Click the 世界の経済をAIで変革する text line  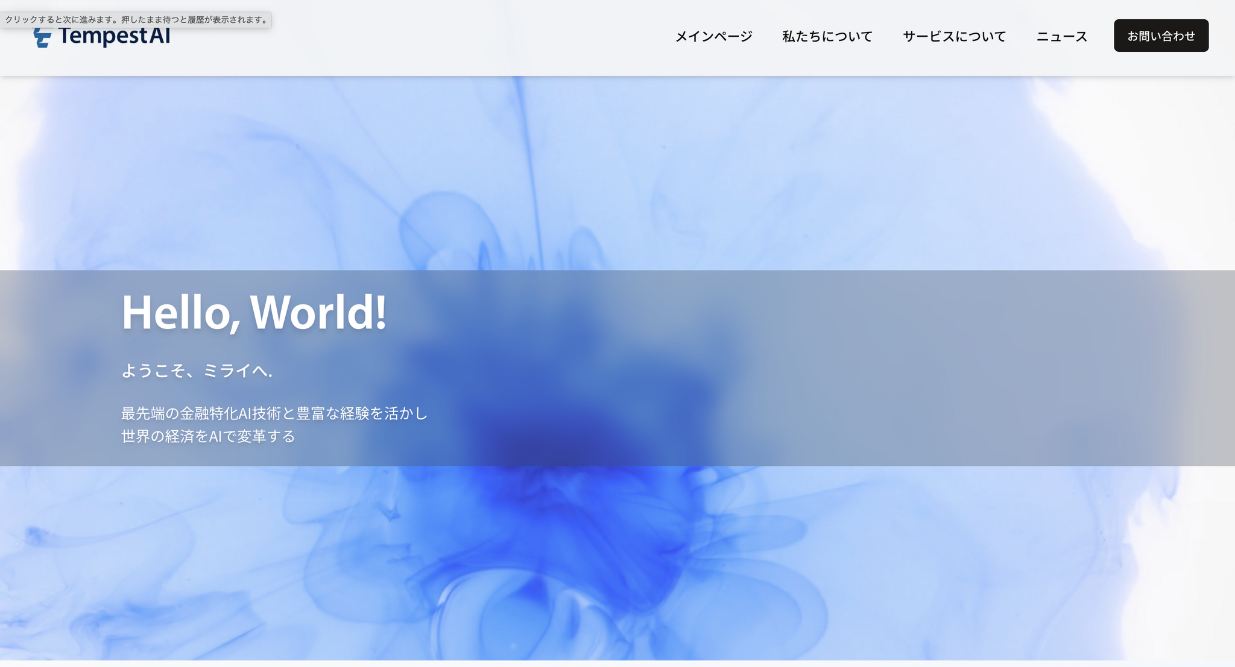(x=208, y=436)
